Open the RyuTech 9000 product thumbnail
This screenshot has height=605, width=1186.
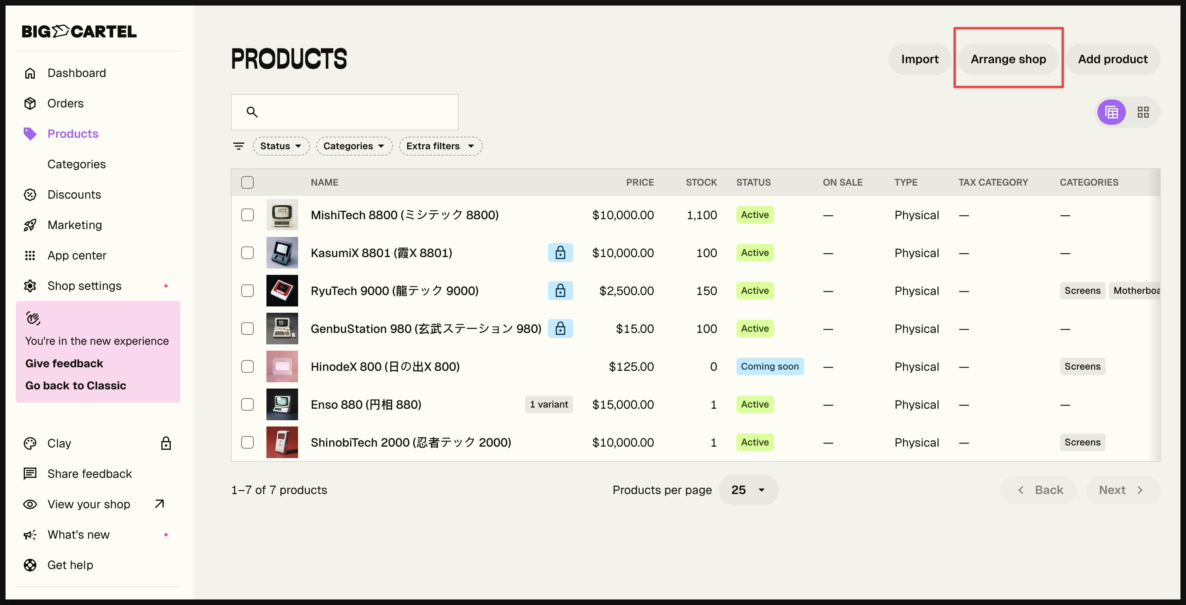click(x=282, y=291)
